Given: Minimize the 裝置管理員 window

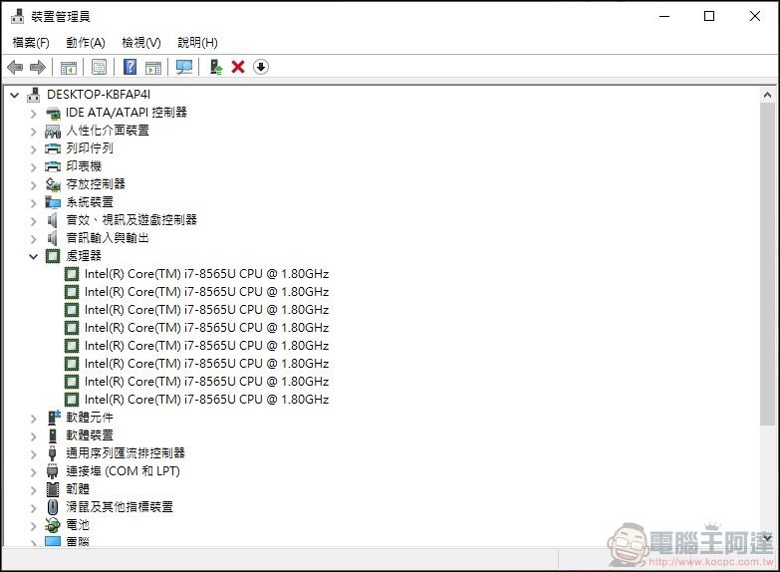Looking at the screenshot, I should point(664,16).
